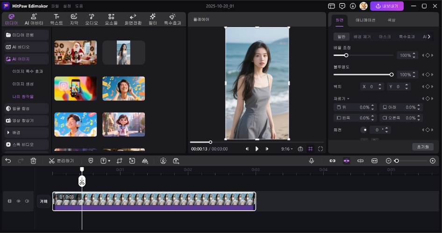Select the beach woman portrait thumbnail
Viewport: 442px width, 233px height.
point(124,53)
